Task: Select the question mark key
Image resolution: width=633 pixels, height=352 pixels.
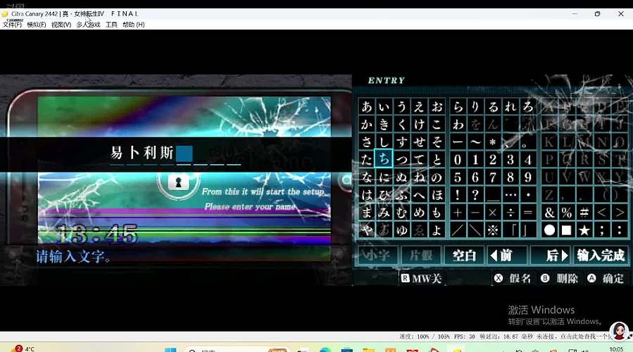Action: point(475,195)
